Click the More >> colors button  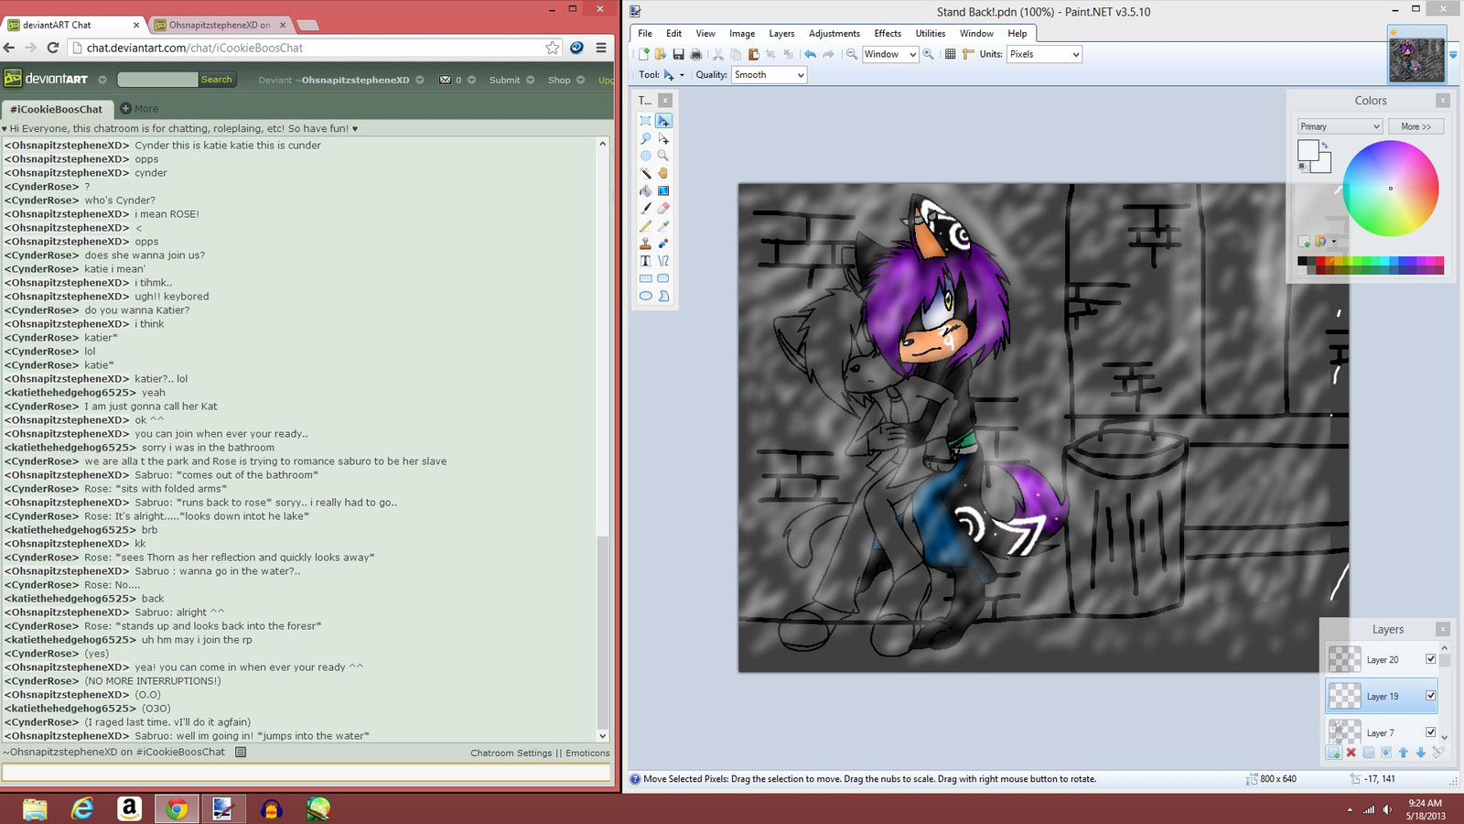pyautogui.click(x=1416, y=126)
